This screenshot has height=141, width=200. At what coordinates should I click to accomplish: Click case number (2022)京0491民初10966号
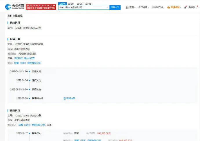[x=29, y=44]
